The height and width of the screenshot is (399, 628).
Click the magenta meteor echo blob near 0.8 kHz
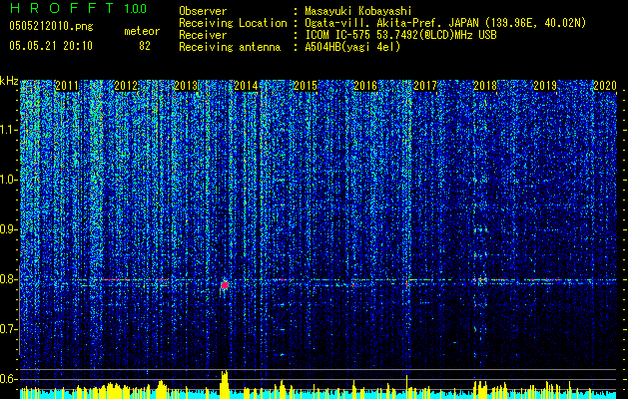pos(225,285)
